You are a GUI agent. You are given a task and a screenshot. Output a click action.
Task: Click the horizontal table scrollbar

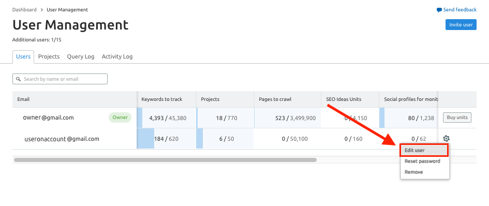[x=165, y=160]
